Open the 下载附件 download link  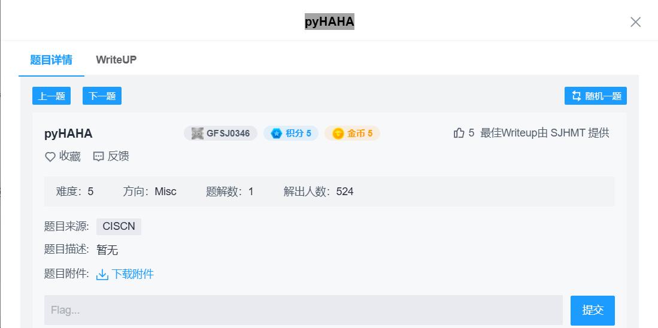(132, 274)
